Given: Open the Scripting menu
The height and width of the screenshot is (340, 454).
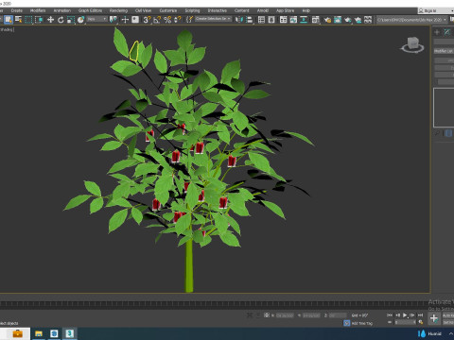Looking at the screenshot, I should (192, 10).
